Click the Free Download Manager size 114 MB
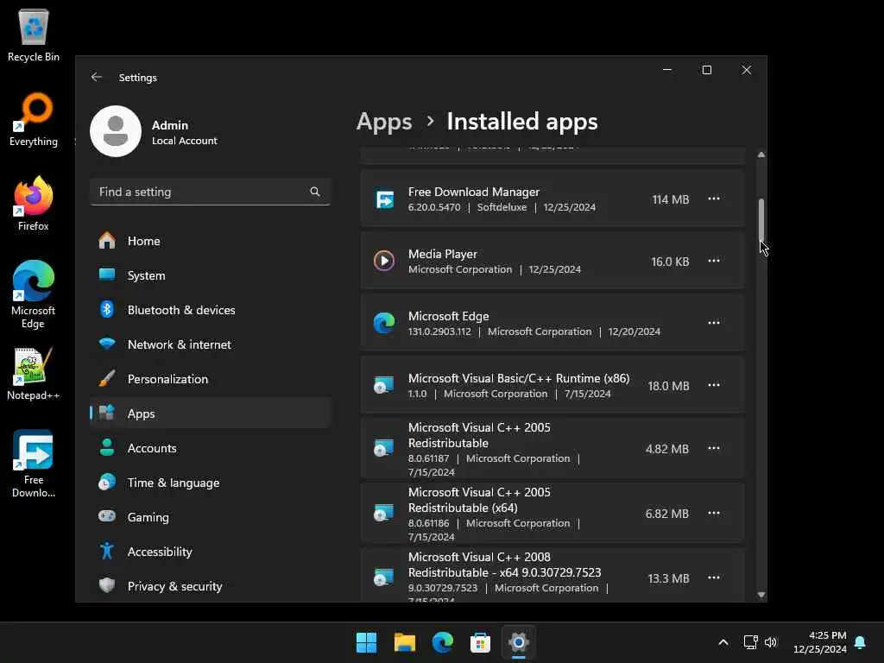This screenshot has width=884, height=663. point(670,199)
